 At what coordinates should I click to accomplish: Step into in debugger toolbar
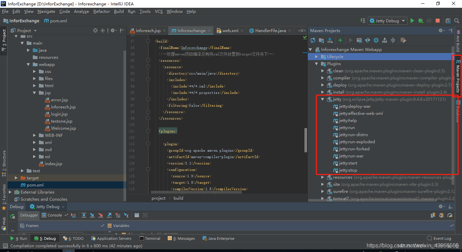[x=92, y=215]
